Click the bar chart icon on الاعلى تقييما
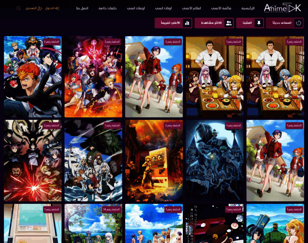The image size is (308, 243). (187, 23)
